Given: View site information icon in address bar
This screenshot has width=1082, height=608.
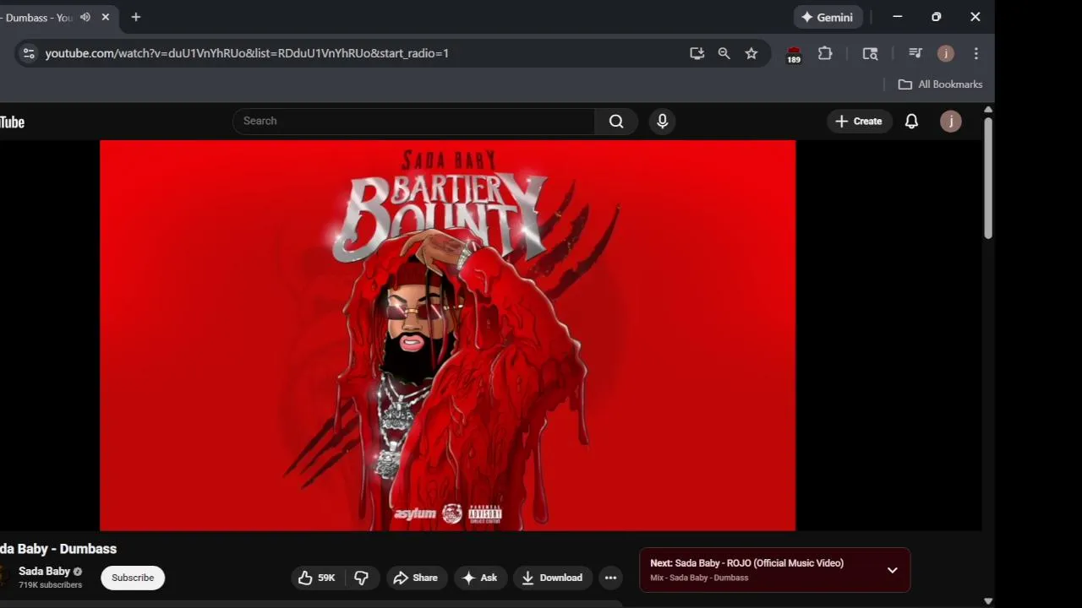Looking at the screenshot, I should (x=29, y=53).
